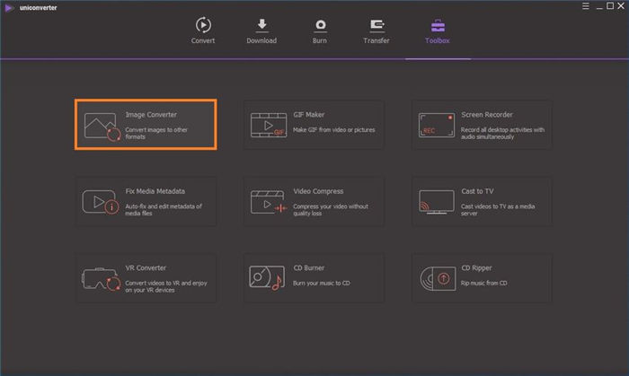Viewport: 629px width, 376px height.
Task: Open the CD Ripper title
Action: coord(476,267)
